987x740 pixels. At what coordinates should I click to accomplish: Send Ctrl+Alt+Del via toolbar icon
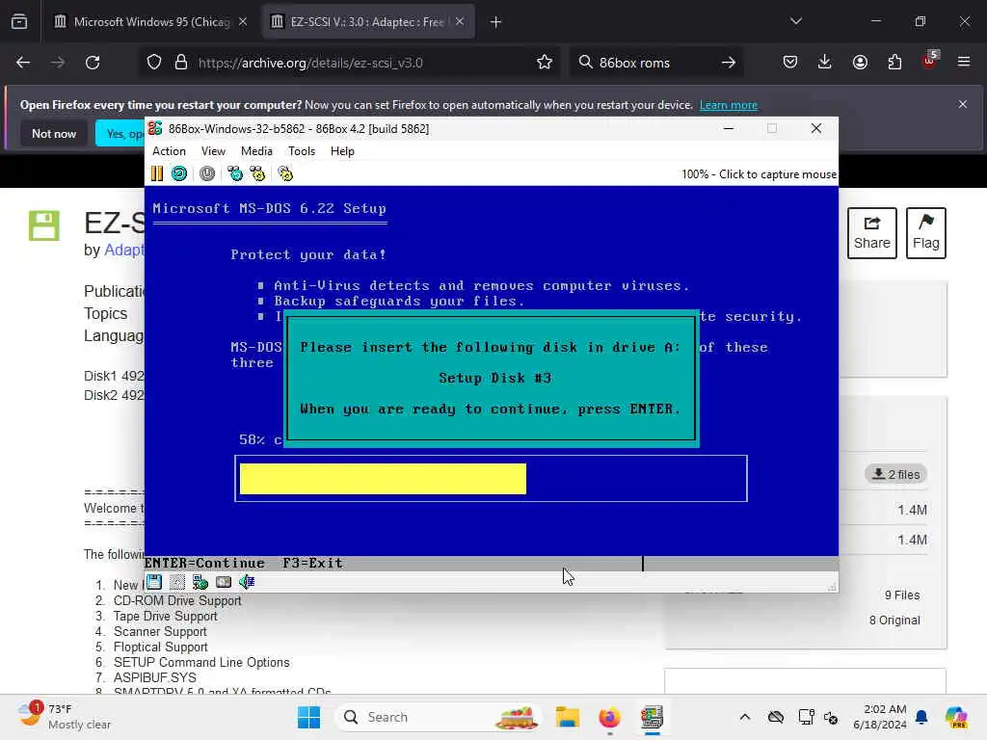click(x=235, y=173)
